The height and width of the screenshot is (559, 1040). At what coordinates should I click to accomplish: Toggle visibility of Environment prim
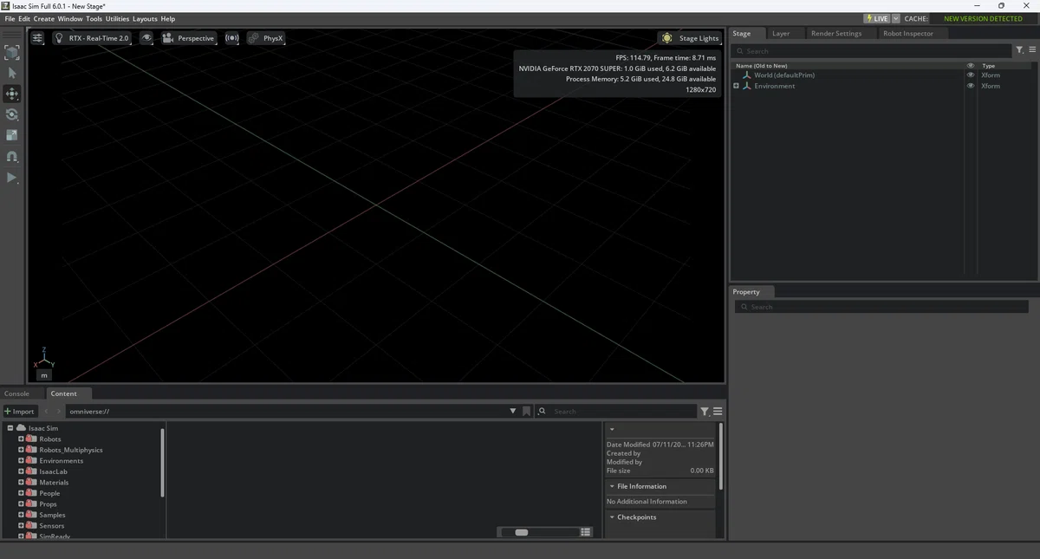[x=971, y=86]
